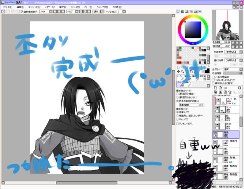Click the layer list vertical scrollbar thumb
The height and width of the screenshot is (189, 244).
(241, 121)
